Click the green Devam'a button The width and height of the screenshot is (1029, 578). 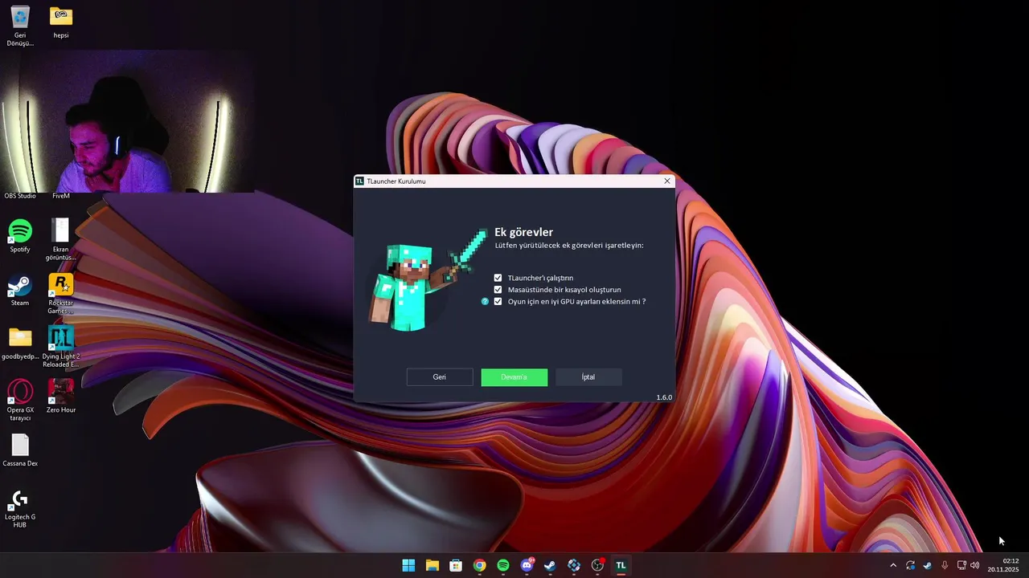(514, 377)
